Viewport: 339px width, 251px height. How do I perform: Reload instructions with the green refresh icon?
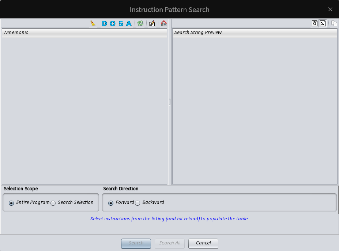[x=140, y=23]
